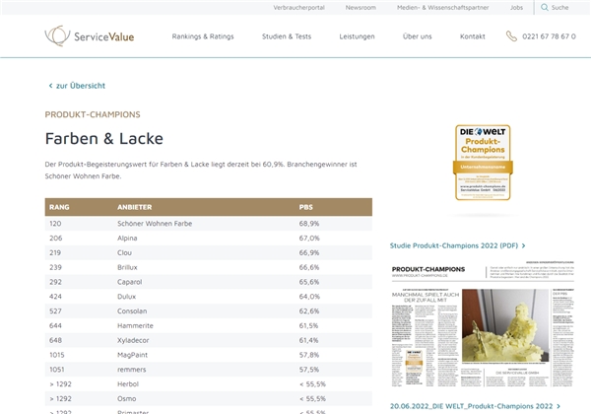
Task: Click the Farben & Lacke heading
Action: [x=104, y=138]
